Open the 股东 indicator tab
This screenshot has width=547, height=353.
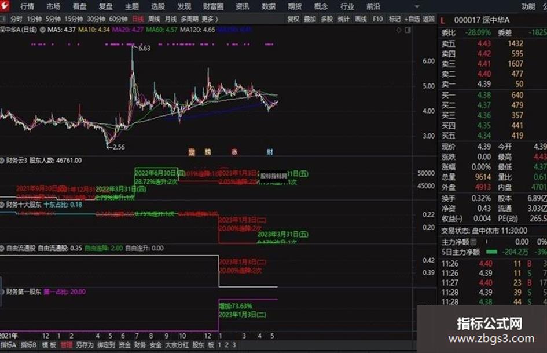pos(198,345)
